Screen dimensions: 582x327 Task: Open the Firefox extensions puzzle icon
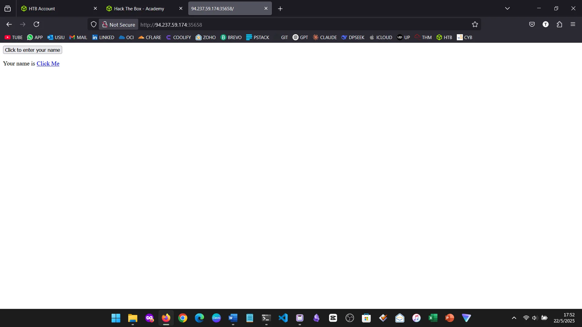559,24
